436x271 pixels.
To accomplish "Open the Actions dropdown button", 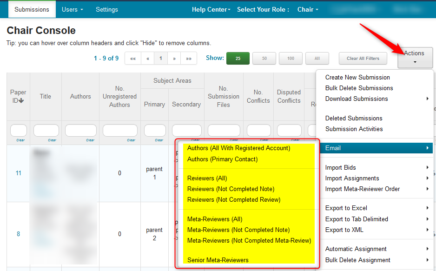I will click(x=415, y=58).
